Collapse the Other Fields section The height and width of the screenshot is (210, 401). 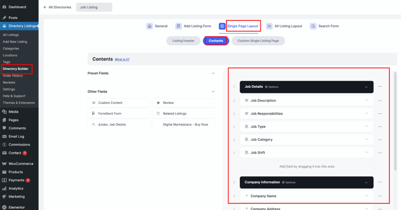tap(213, 92)
